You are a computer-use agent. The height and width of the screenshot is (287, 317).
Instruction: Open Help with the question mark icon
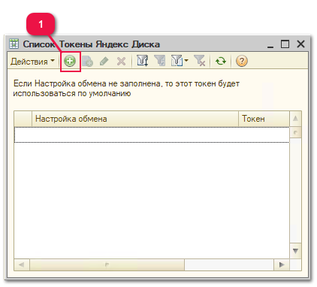pos(242,61)
